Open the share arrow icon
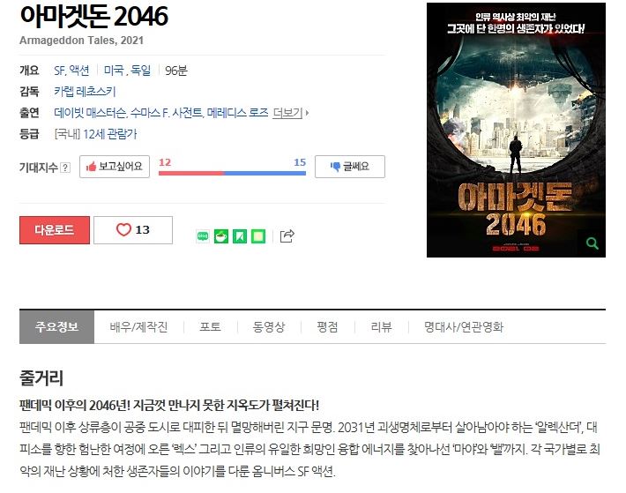Image resolution: width=626 pixels, height=493 pixels. click(287, 236)
